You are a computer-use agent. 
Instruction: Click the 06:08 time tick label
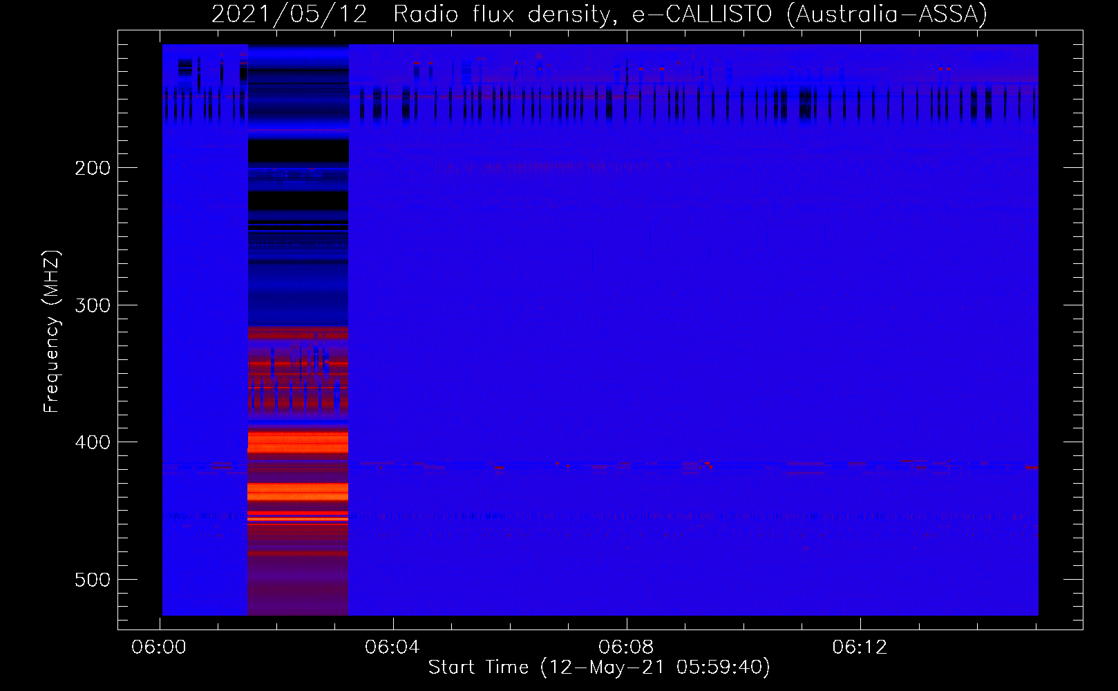(x=626, y=647)
